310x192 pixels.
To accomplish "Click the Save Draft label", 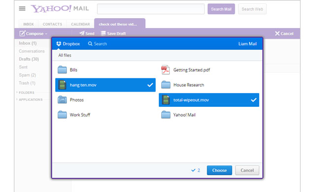I will click(x=117, y=33).
